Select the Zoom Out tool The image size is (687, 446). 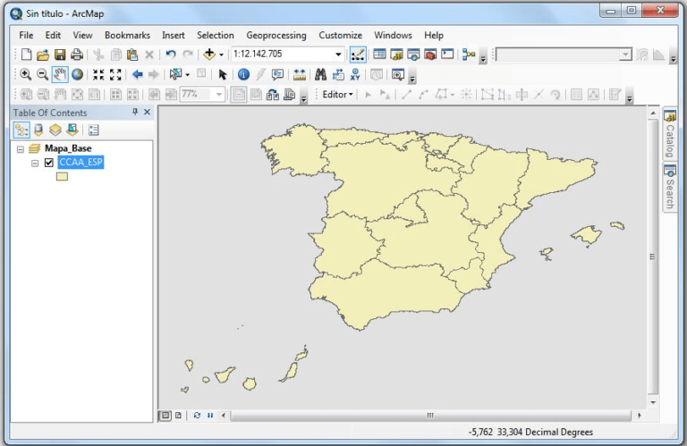coord(42,74)
